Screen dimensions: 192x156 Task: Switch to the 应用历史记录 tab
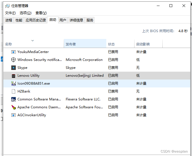(x=36, y=20)
